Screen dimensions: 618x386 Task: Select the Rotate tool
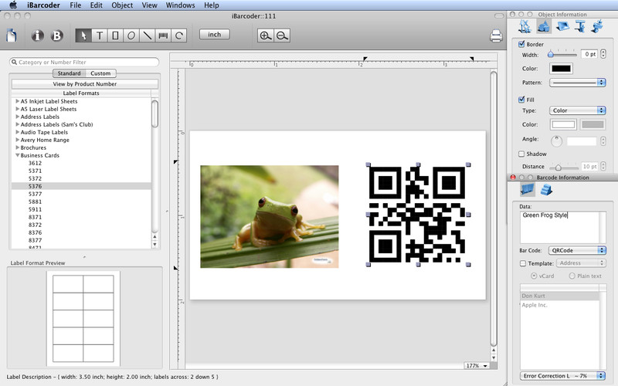(x=179, y=36)
